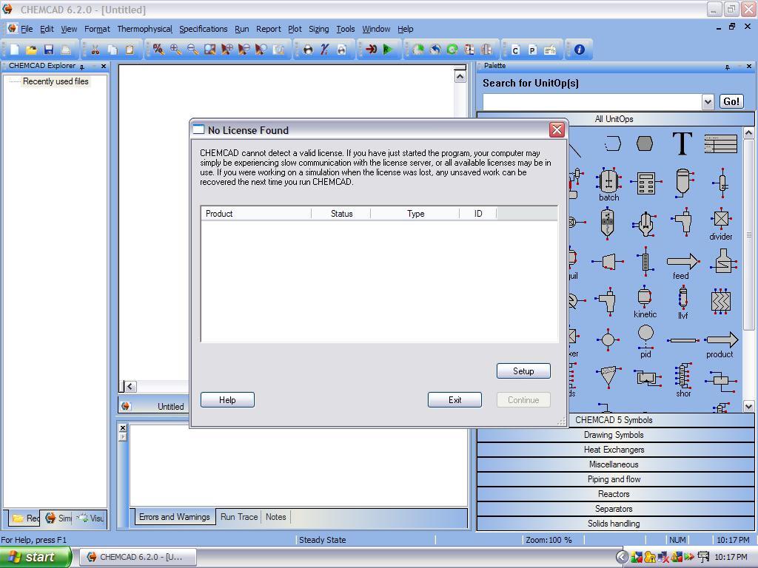Click the CHEMCAD taskbar button
Screen dimensions: 758x568
pos(138,558)
